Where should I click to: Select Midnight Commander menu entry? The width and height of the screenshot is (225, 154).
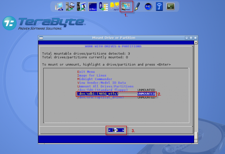click(95, 79)
